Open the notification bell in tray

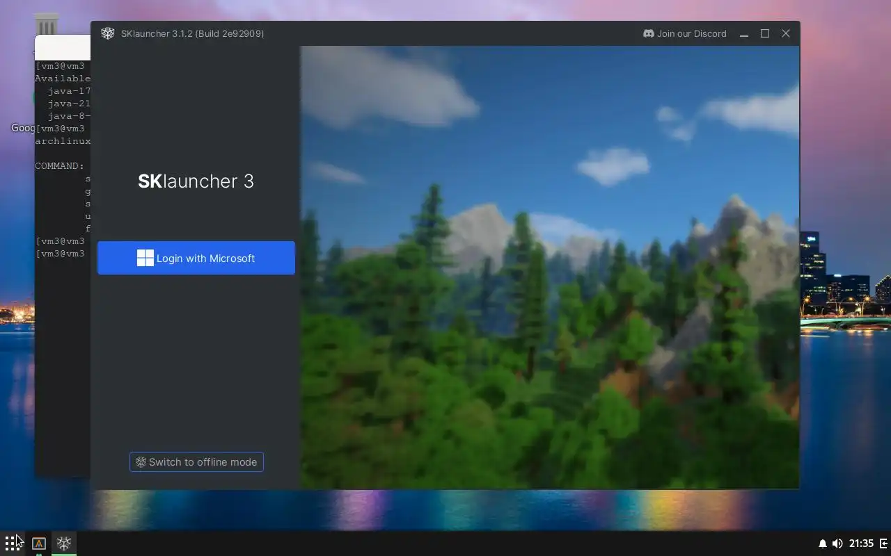point(822,543)
